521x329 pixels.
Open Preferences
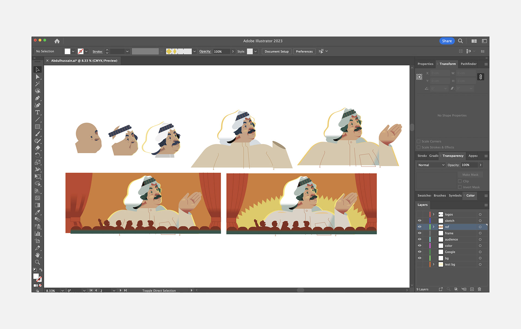pos(304,51)
